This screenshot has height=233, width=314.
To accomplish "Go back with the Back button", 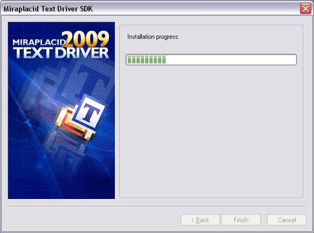I will pyautogui.click(x=200, y=220).
